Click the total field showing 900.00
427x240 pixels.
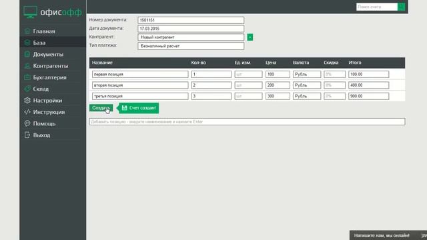(369, 96)
